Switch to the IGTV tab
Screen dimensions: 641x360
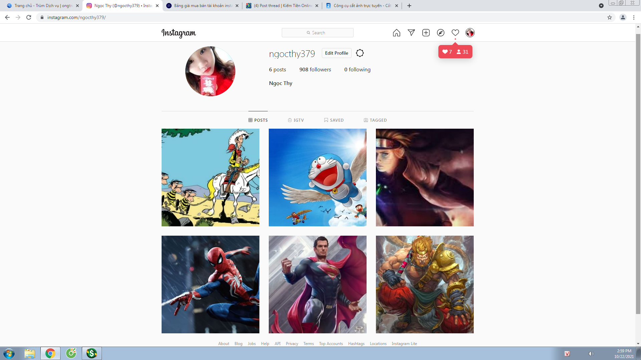296,120
